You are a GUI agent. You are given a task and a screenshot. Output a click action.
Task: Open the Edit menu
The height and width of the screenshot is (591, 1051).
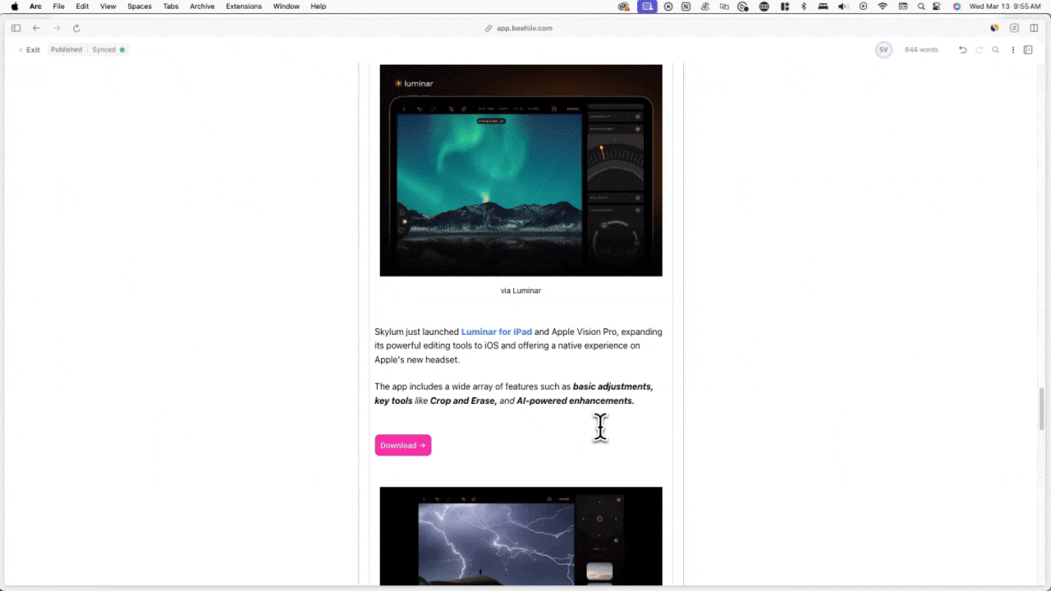(x=83, y=7)
